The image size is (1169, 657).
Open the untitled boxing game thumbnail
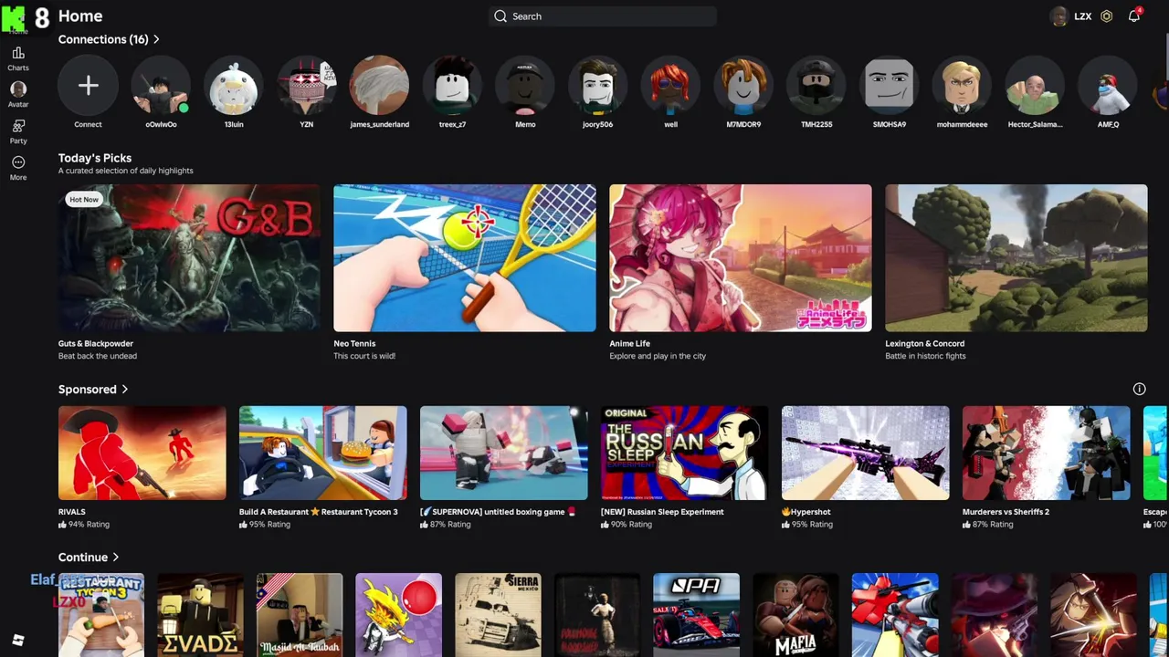[x=504, y=454]
